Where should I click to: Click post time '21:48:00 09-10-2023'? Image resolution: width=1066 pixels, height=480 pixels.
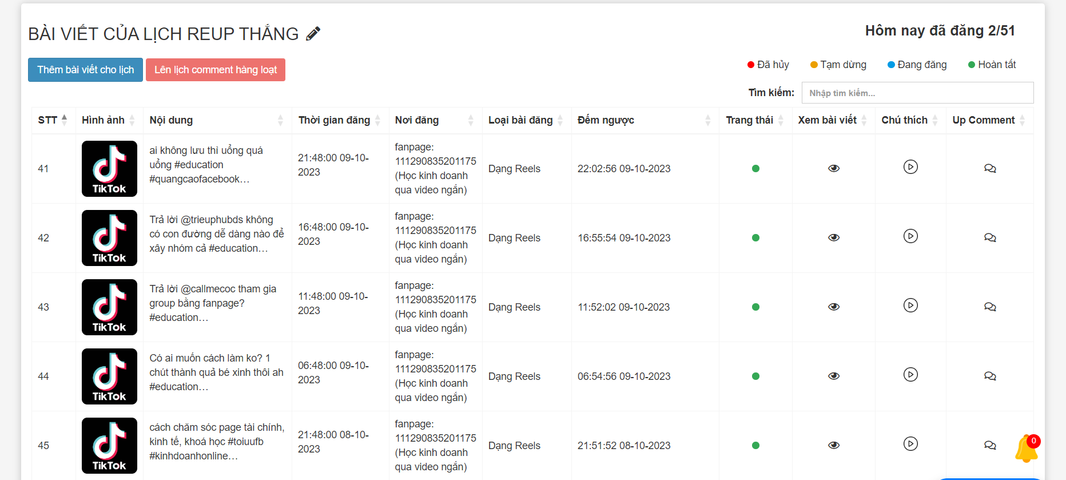click(333, 165)
